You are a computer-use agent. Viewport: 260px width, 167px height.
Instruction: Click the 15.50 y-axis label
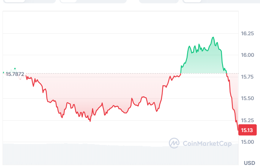pyautogui.click(x=247, y=99)
